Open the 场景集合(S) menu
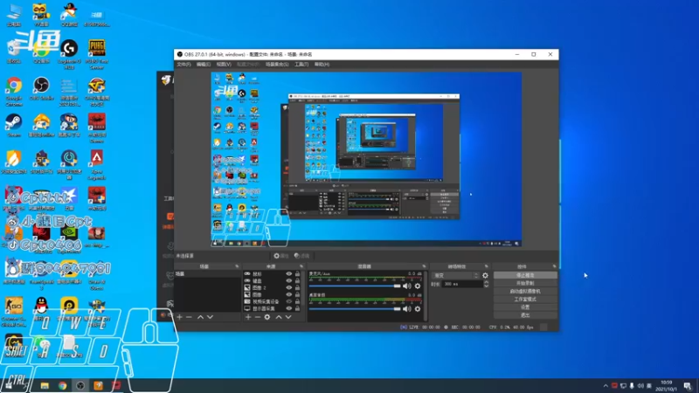This screenshot has height=393, width=699. pos(277,65)
